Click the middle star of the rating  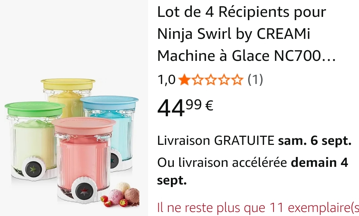[x=210, y=80]
